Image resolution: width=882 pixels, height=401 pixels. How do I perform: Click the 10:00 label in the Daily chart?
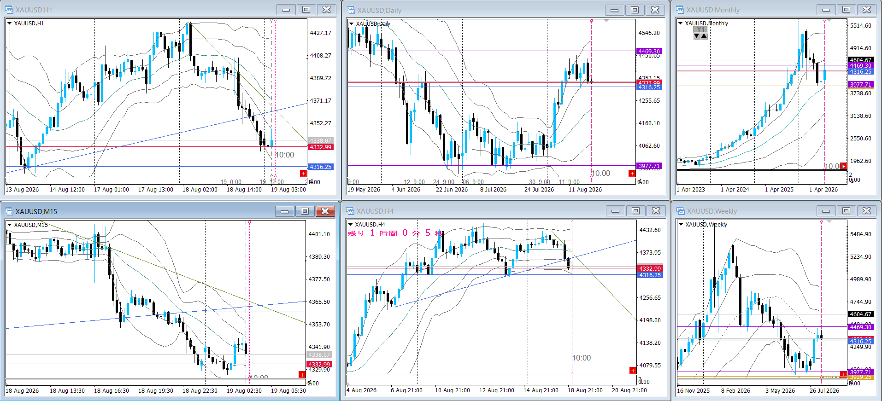point(601,174)
